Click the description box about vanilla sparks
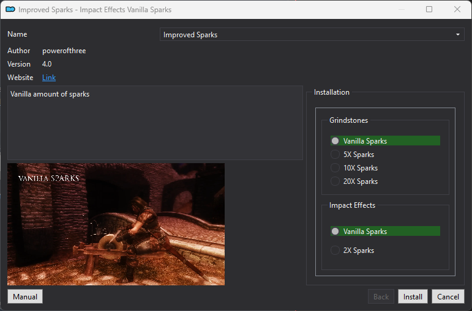The image size is (472, 311). [x=155, y=122]
